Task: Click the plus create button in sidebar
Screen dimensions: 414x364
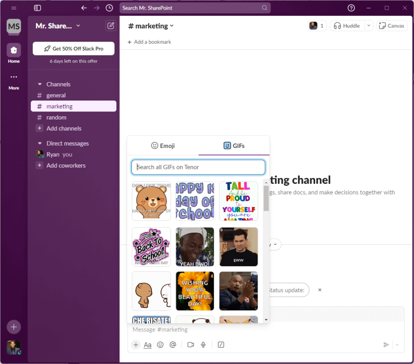Action: point(14,327)
